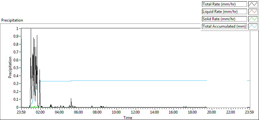The width and height of the screenshot is (259, 120).
Task: Click the 12:00 time axis label
Action: point(136,113)
